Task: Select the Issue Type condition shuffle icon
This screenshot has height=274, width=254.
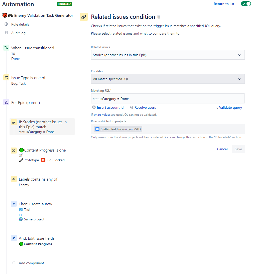Action: [6, 77]
